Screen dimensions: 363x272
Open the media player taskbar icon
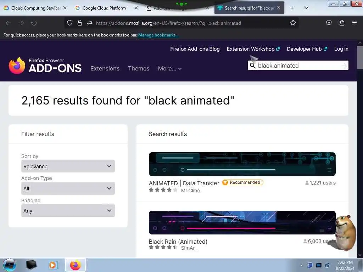pyautogui.click(x=53, y=265)
